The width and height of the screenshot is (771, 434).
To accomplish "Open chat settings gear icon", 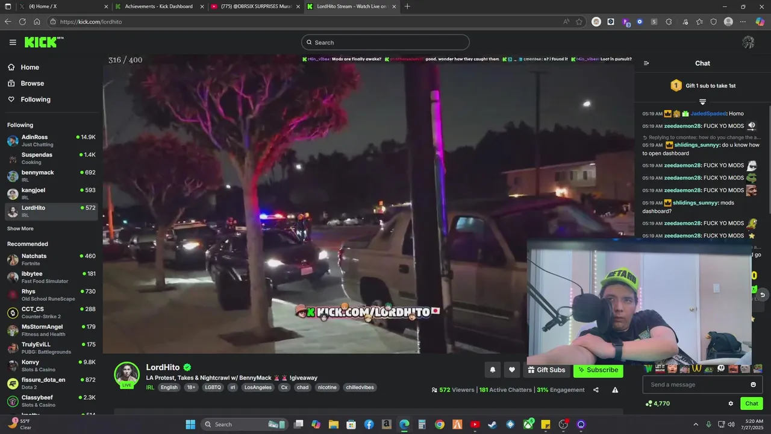I will coord(731,404).
